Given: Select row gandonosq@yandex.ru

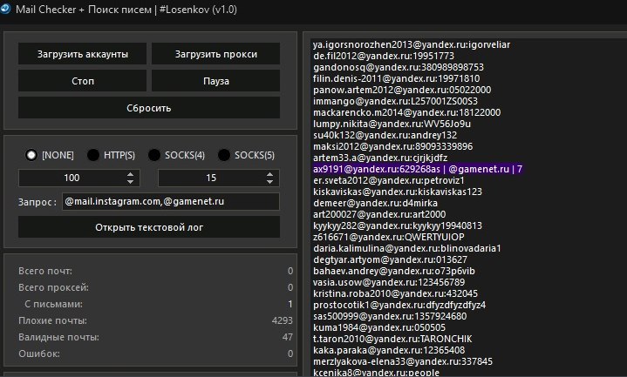Looking at the screenshot, I should [x=399, y=67].
